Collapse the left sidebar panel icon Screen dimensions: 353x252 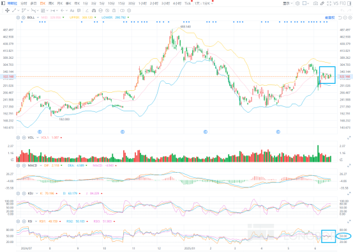[3, 3]
